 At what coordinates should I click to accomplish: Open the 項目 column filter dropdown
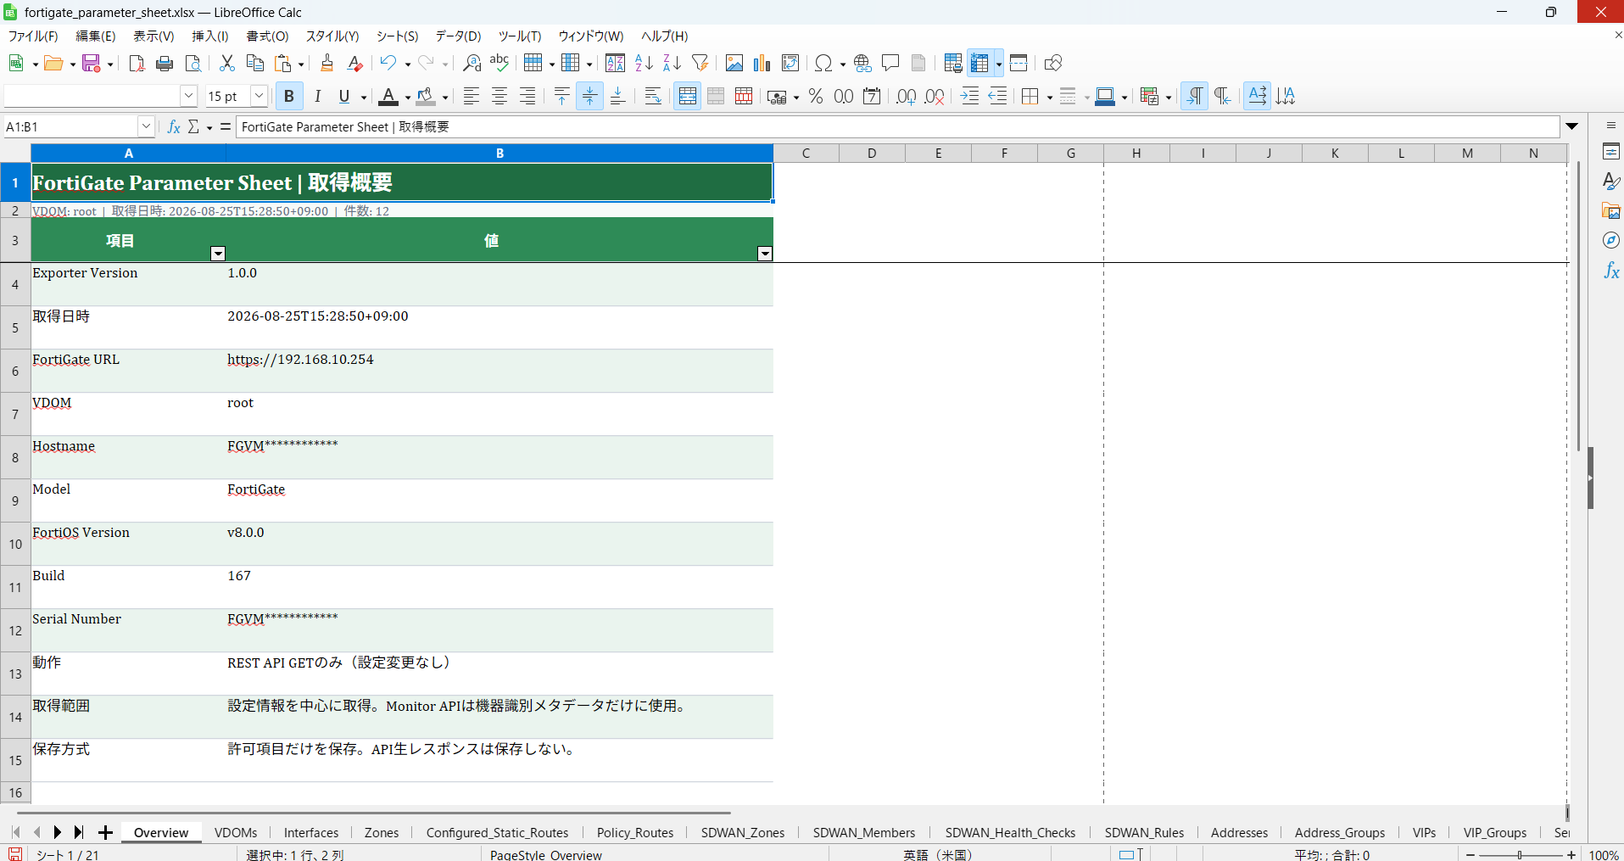[x=218, y=254]
